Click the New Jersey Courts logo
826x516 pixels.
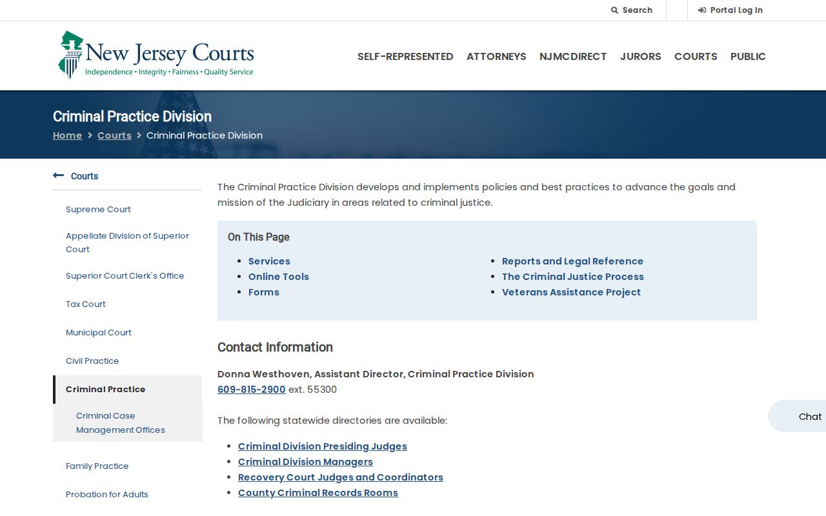156,55
